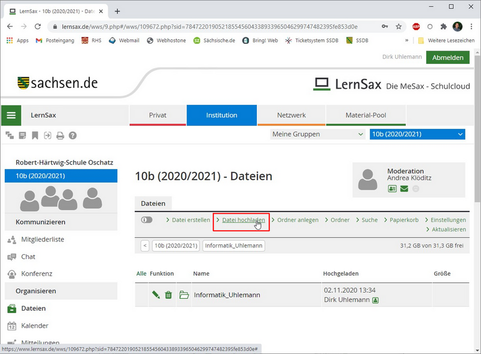Delete Informatik_Uhlemann folder via trash icon
The width and height of the screenshot is (481, 354).
[168, 294]
